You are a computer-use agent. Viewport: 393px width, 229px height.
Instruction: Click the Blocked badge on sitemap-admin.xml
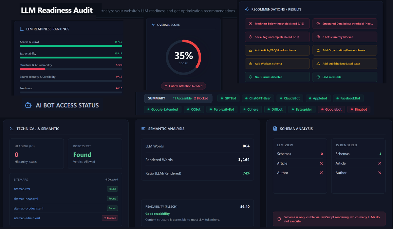(110, 218)
